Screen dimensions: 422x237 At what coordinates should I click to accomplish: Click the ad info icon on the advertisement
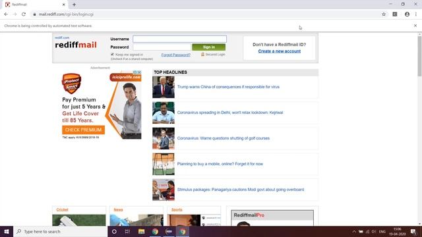coord(135,72)
